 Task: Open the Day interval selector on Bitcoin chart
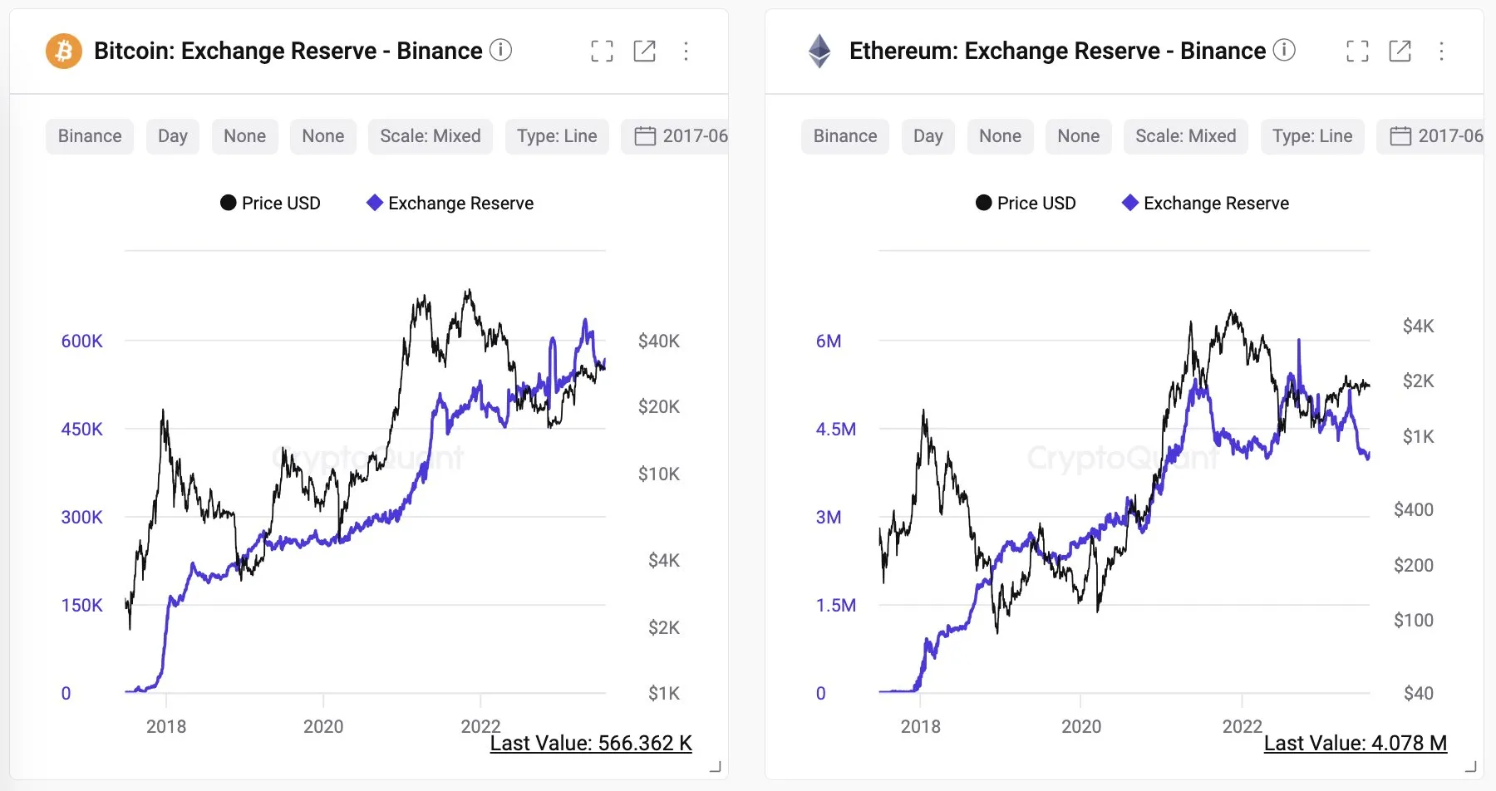[x=172, y=135]
